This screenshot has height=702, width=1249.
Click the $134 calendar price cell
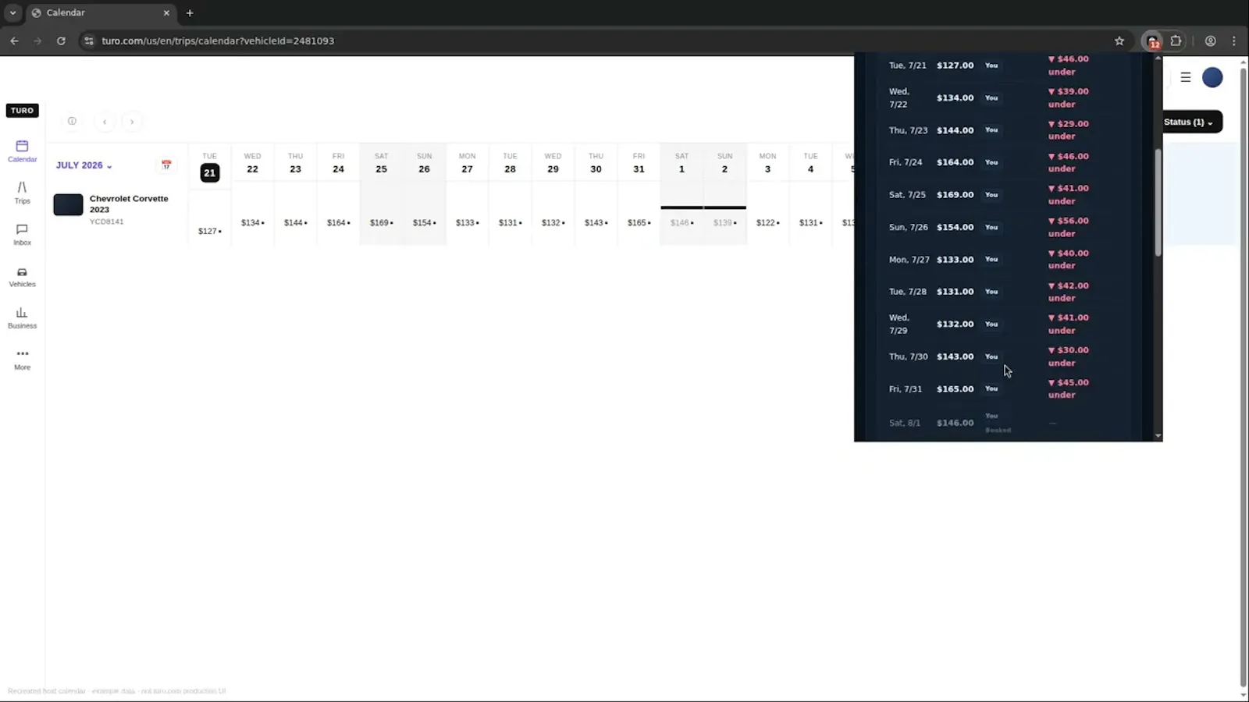pyautogui.click(x=252, y=223)
